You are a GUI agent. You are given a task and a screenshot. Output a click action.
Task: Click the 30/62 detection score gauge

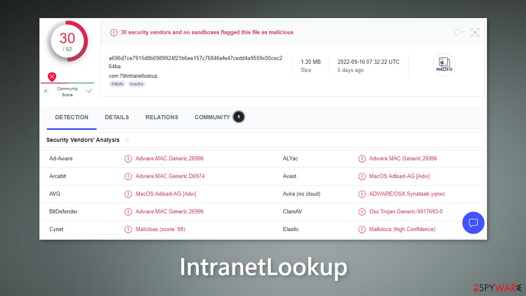click(67, 41)
